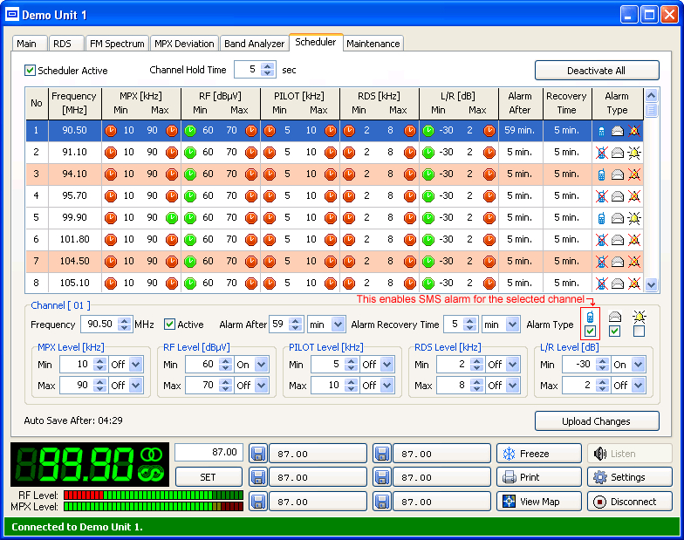Switch to the FM Spectrum tab

[117, 44]
